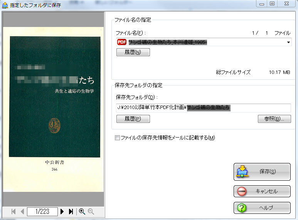Go to first page of preview
The height and width of the screenshot is (220, 298).
click(x=13, y=212)
